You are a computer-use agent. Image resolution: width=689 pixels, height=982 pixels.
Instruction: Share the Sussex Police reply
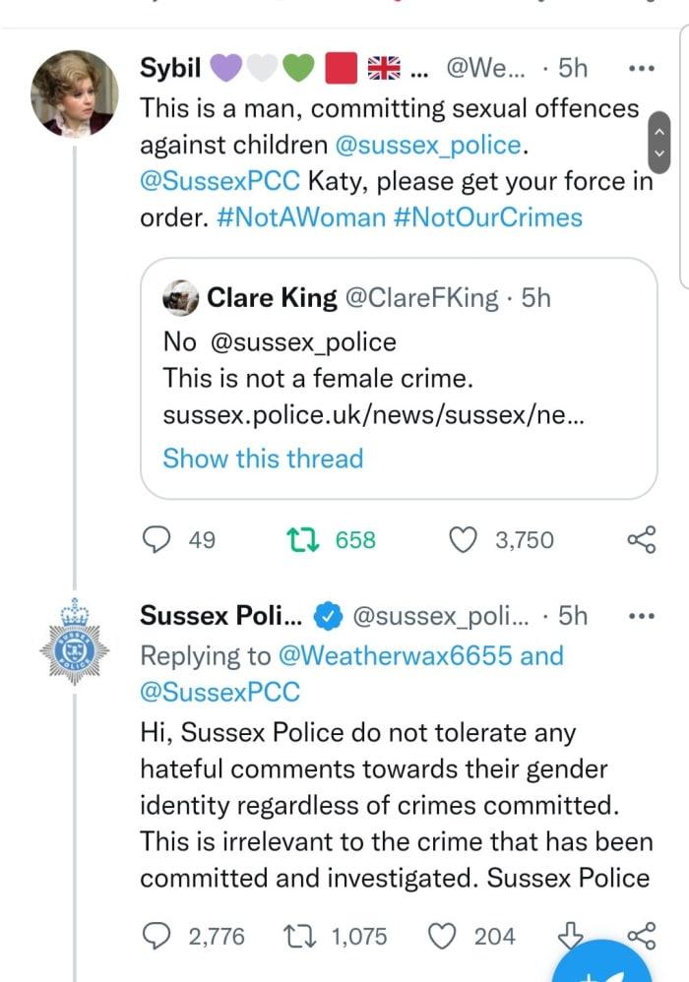coord(642,935)
